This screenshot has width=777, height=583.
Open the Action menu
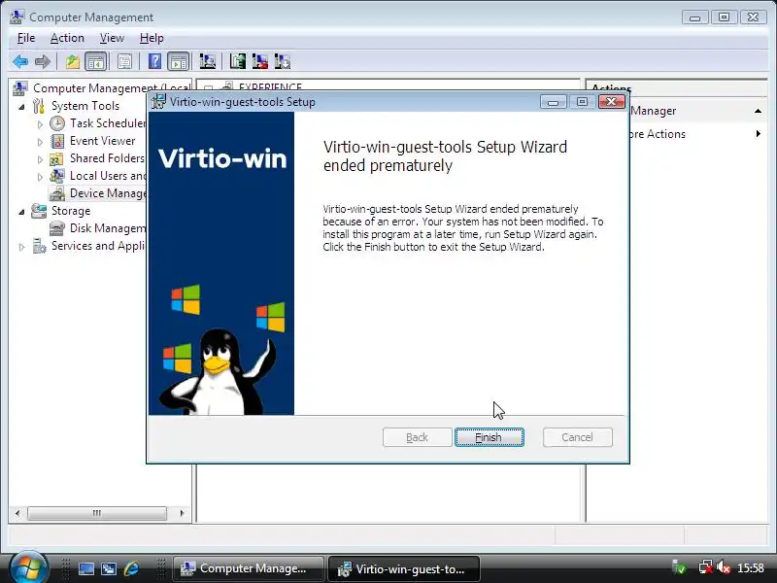pyautogui.click(x=67, y=38)
